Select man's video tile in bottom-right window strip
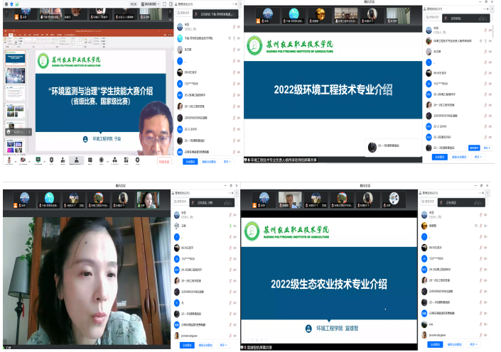This screenshot has width=501, height=352. 290,200
